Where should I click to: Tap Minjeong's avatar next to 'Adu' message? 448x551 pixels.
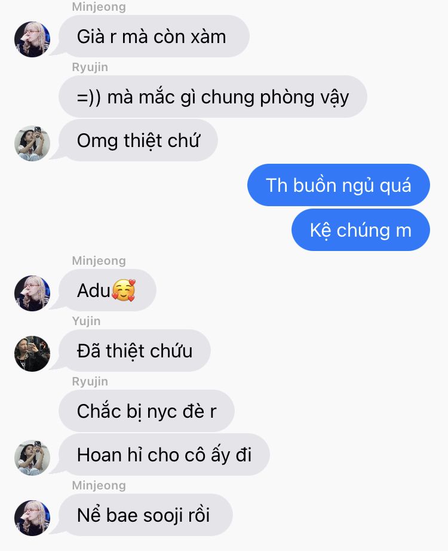pyautogui.click(x=32, y=293)
